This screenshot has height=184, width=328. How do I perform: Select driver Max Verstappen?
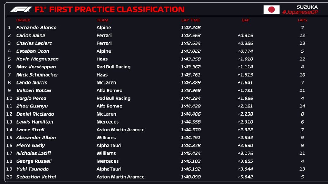click(36, 67)
